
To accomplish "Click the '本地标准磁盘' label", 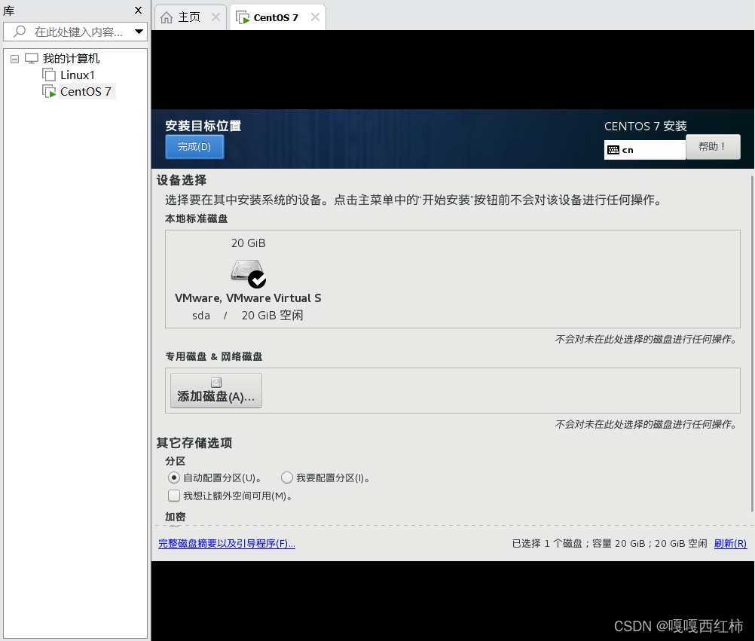I will click(x=197, y=218).
